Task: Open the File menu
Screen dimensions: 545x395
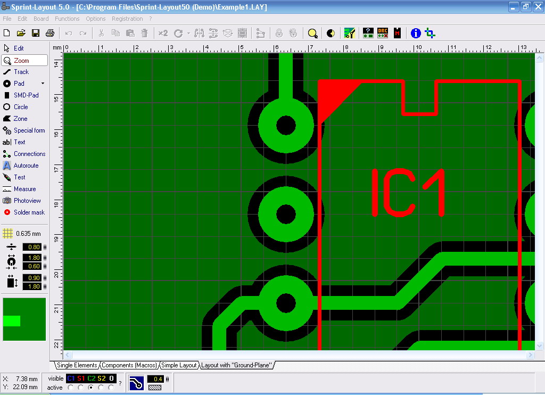Action: 7,19
